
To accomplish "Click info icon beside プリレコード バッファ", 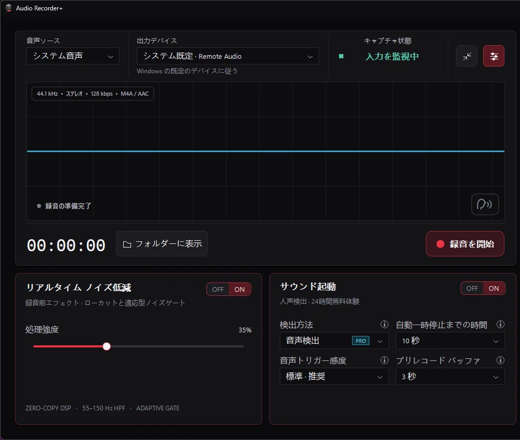I will (x=500, y=360).
